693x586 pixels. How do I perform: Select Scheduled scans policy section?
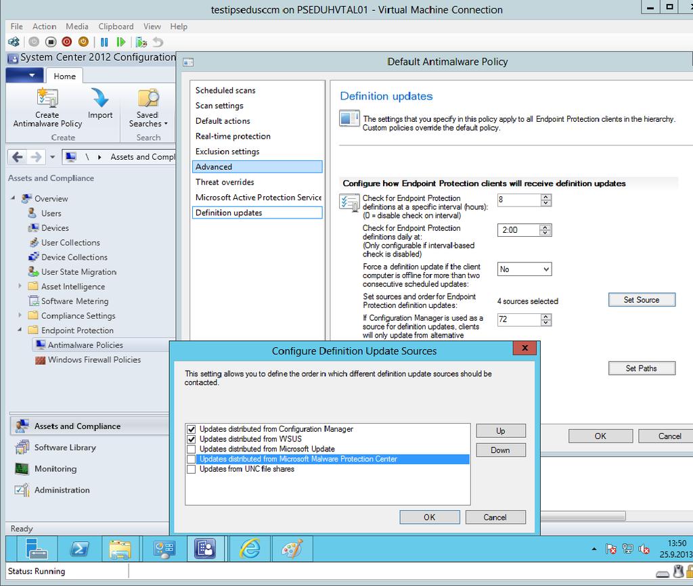coord(257,90)
